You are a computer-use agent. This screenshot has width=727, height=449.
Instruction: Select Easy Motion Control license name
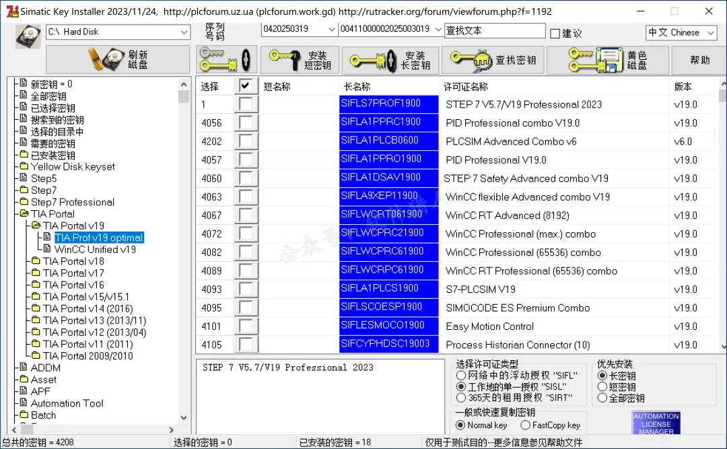click(489, 326)
